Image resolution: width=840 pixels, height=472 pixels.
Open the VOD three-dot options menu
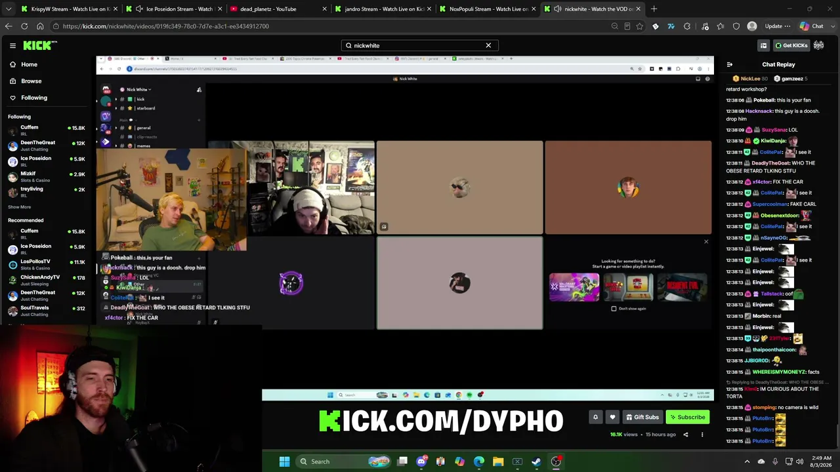pyautogui.click(x=702, y=435)
